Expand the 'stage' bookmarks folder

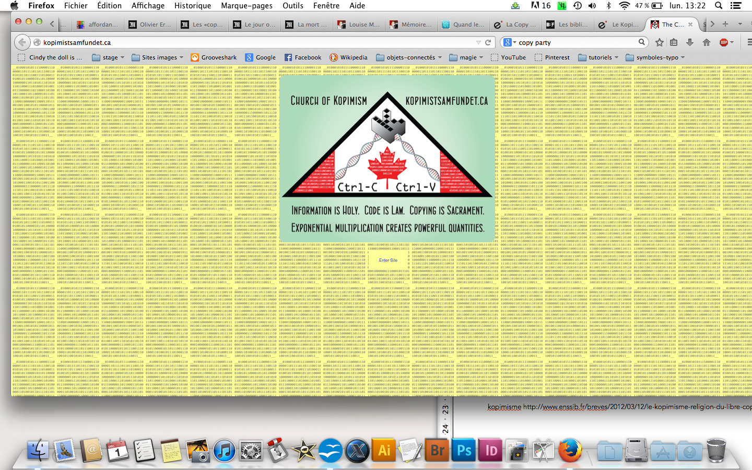pos(108,57)
